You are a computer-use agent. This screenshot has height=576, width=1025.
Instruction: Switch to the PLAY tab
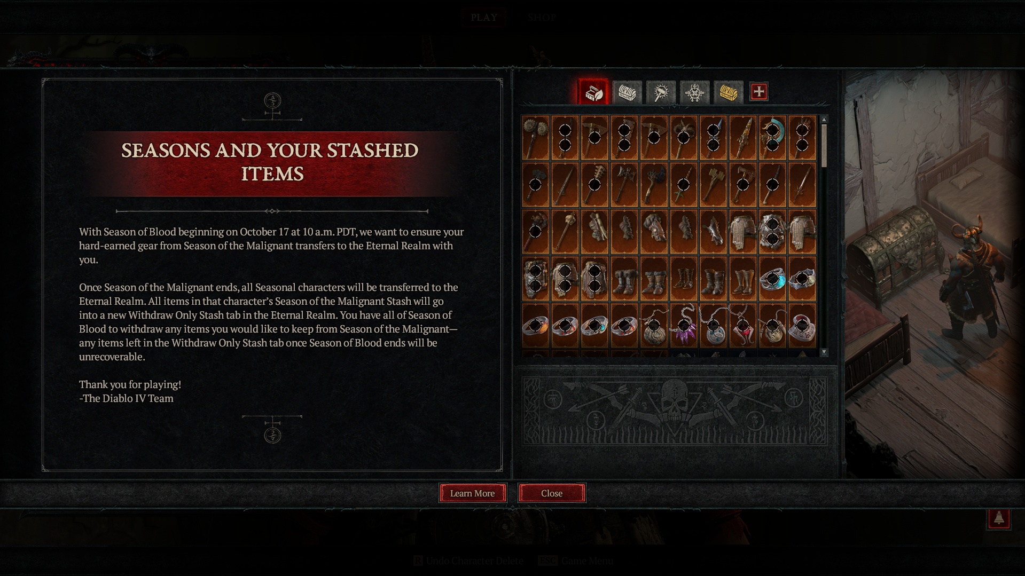coord(484,17)
